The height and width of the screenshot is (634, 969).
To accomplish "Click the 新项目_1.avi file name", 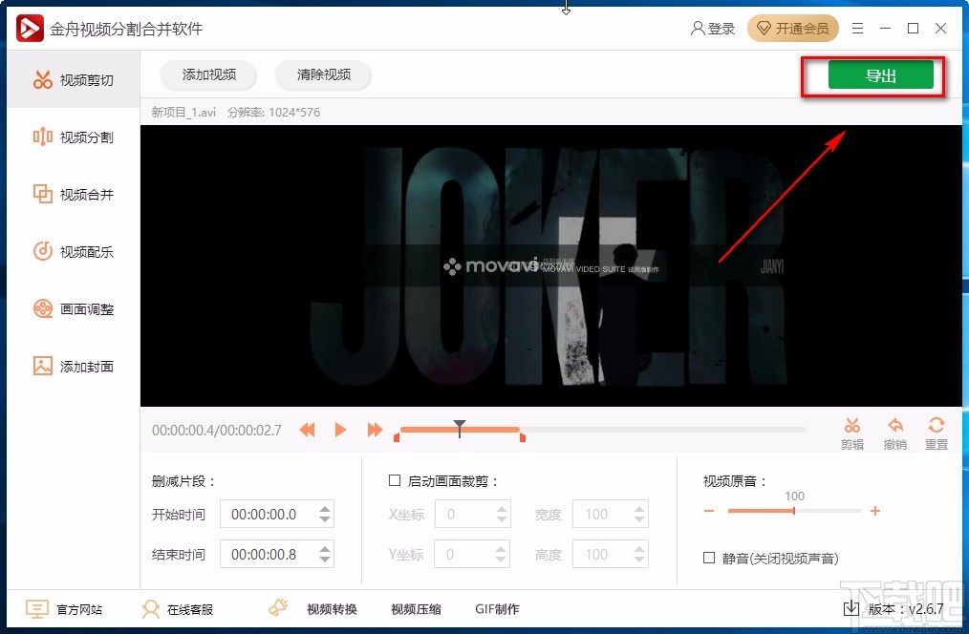I will tap(183, 113).
